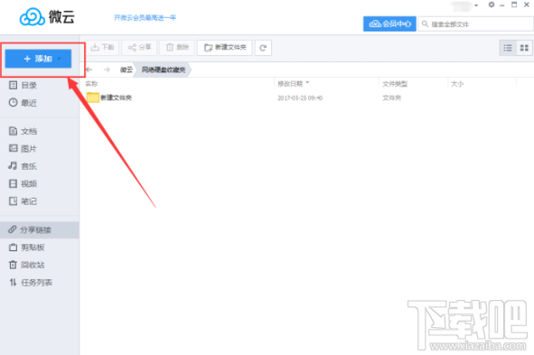Viewport: 534px width, 355px height.
Task: Select 分享链接 share links item
Action: click(40, 229)
